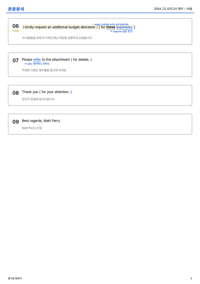Click the sentence number 08
The height and width of the screenshot is (284, 200).
pyautogui.click(x=16, y=93)
